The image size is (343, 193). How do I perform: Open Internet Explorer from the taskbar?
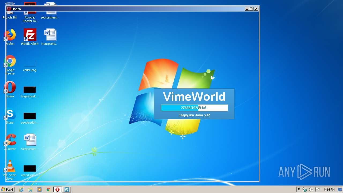(21, 190)
